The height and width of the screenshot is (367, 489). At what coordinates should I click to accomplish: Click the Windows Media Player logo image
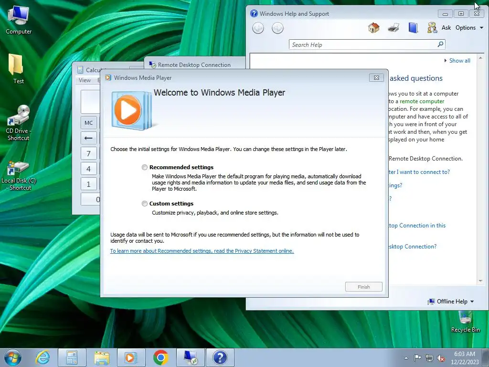(132, 110)
